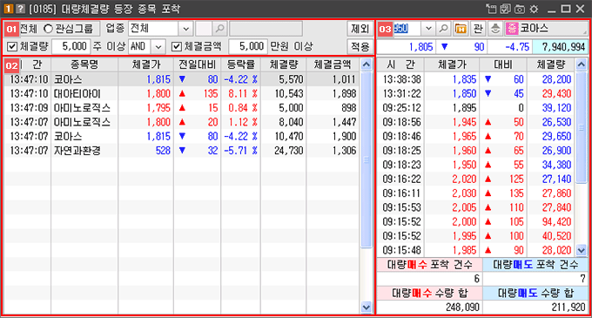
Task: Click the pink 종 icon before 코아스
Action: (512, 29)
